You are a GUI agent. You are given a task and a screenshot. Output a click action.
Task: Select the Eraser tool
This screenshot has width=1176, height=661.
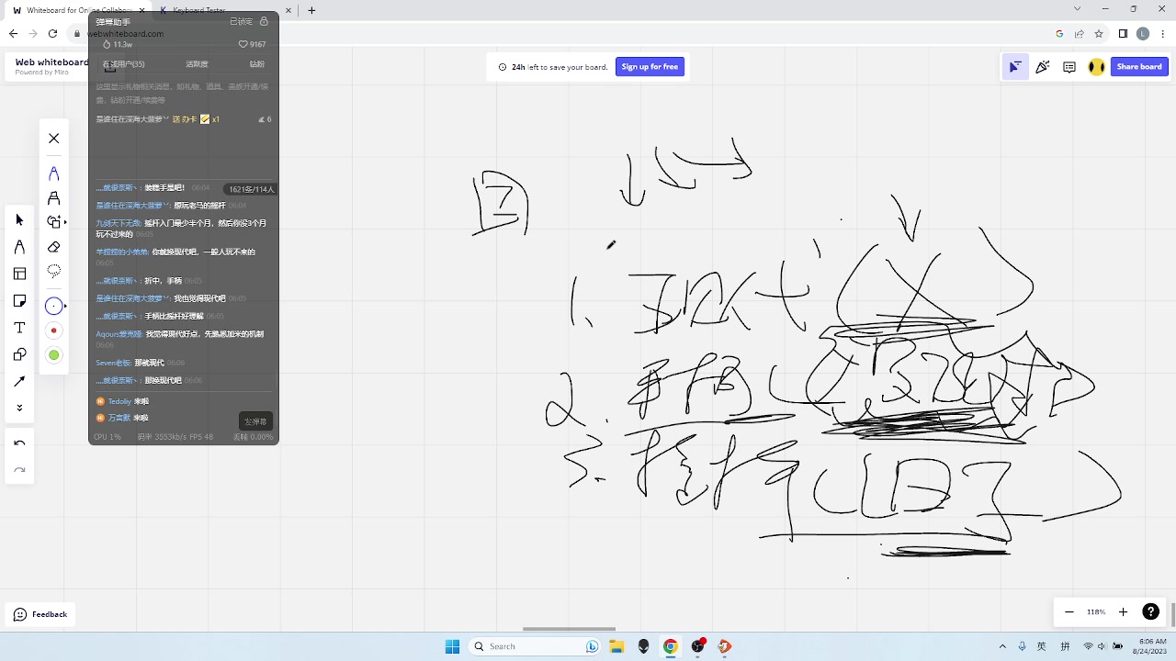tap(54, 247)
